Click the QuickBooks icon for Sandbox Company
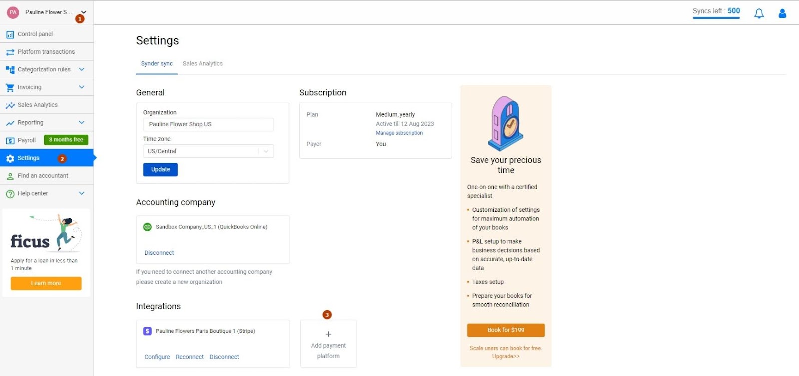Viewport: 799px width, 376px height. pyautogui.click(x=147, y=227)
